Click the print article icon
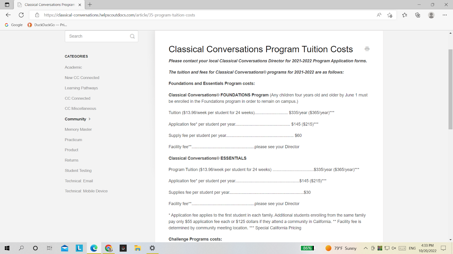 pos(367,49)
